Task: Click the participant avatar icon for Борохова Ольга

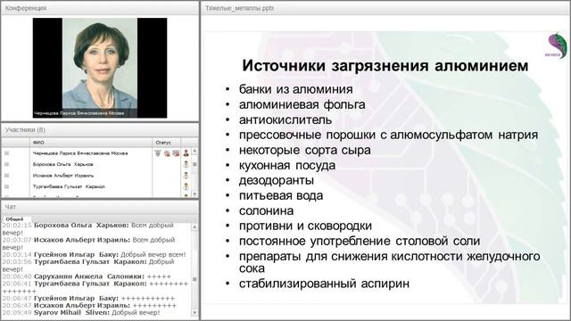Action: click(186, 164)
